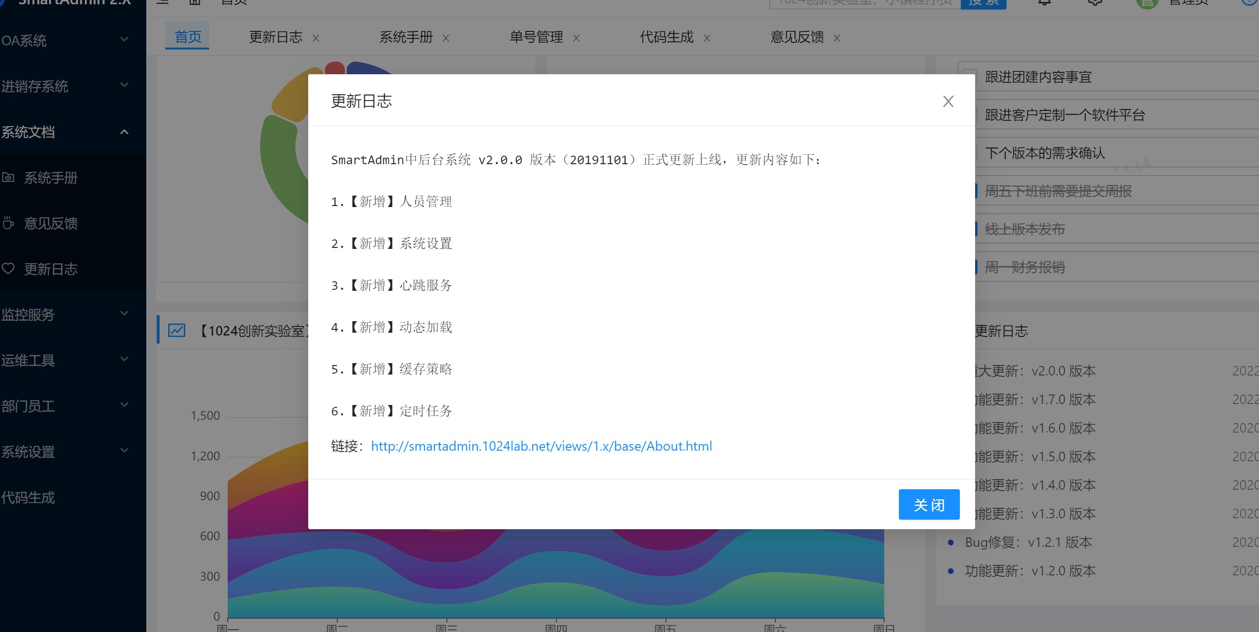Expand the 监控服务 sidebar menu

73,314
